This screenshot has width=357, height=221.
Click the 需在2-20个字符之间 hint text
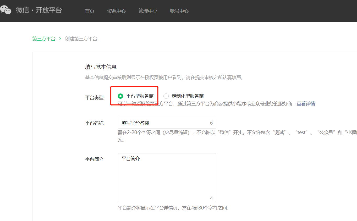pyautogui.click(x=237, y=136)
